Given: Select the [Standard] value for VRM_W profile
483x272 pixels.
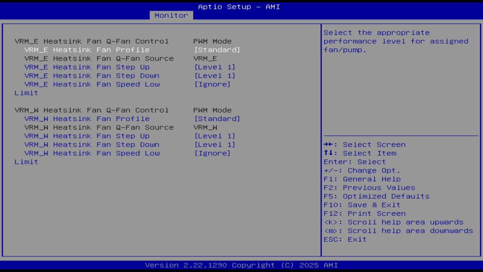Looking at the screenshot, I should coord(217,119).
